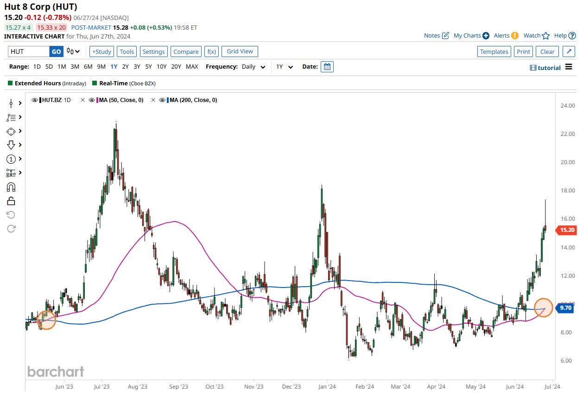The width and height of the screenshot is (583, 396).
Task: Remove the MA (50, Close, 0) study
Action: point(83,100)
